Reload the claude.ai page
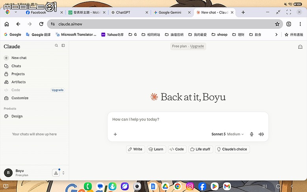 (41, 24)
